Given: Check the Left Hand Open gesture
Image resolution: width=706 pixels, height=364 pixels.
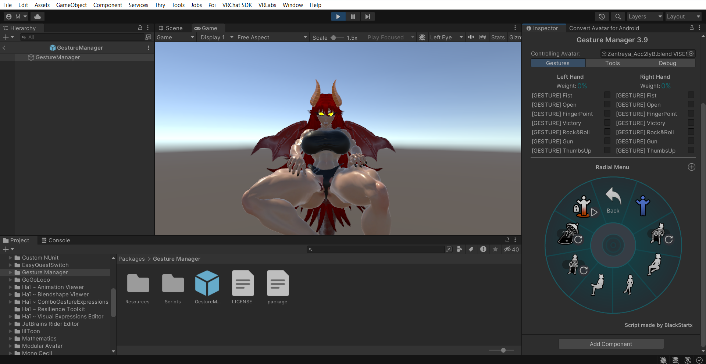Looking at the screenshot, I should click(607, 104).
